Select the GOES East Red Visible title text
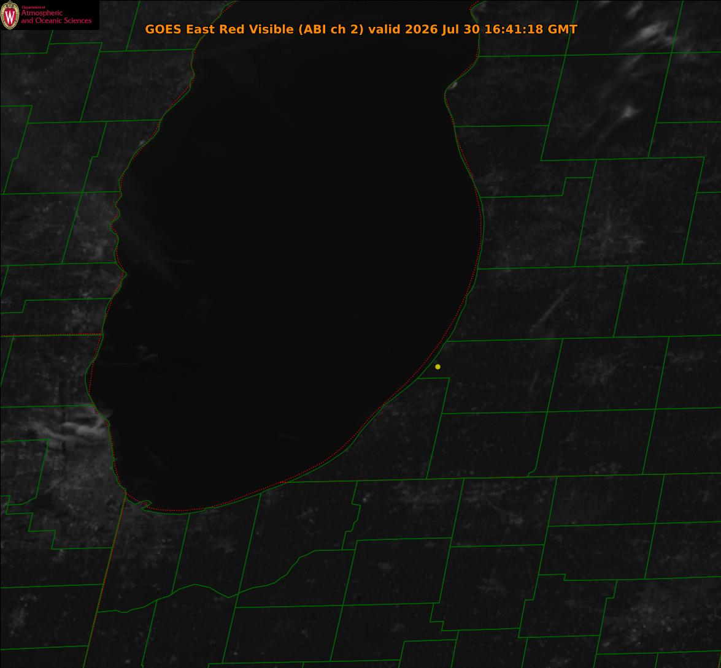 point(219,29)
